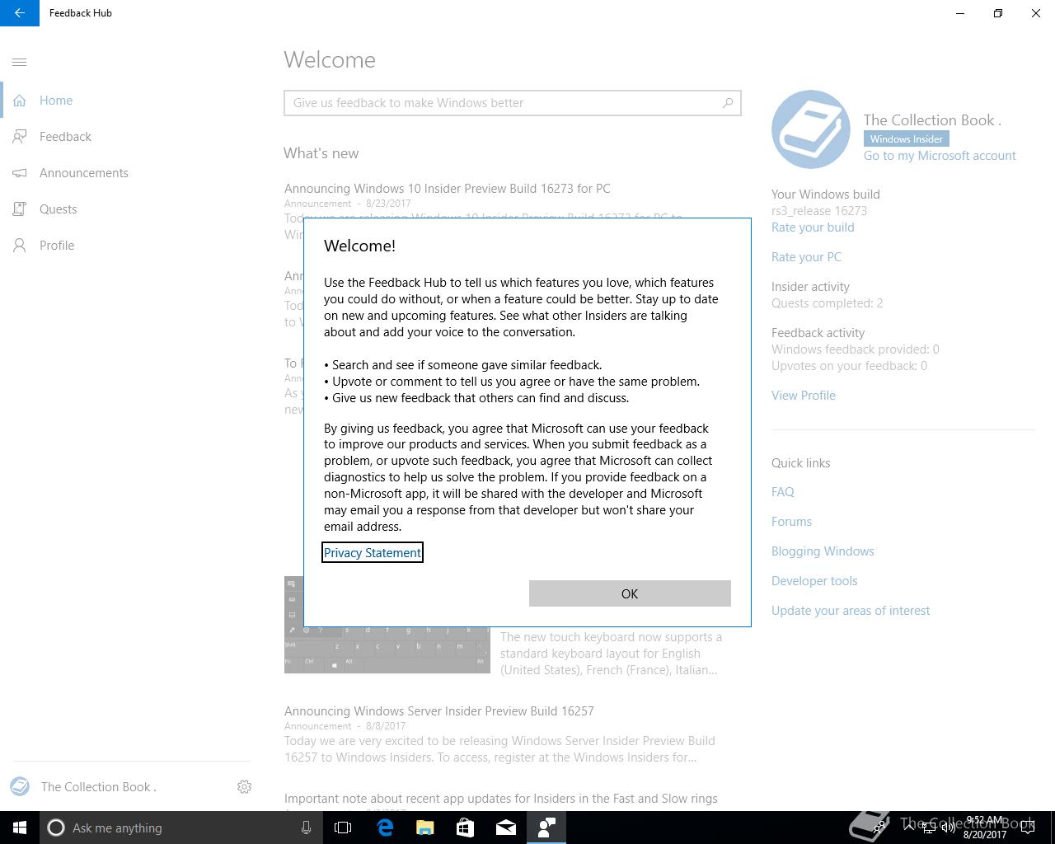Image resolution: width=1055 pixels, height=844 pixels.
Task: Click the taskbar date 8/20/2017
Action: tap(985, 834)
